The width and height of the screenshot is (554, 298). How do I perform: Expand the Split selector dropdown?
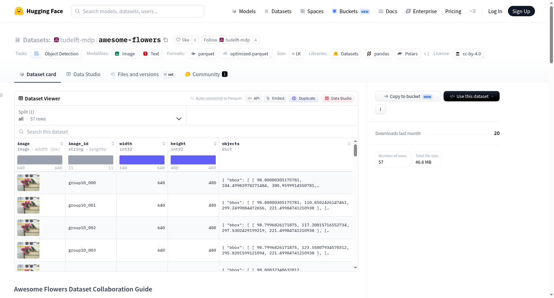(x=100, y=115)
